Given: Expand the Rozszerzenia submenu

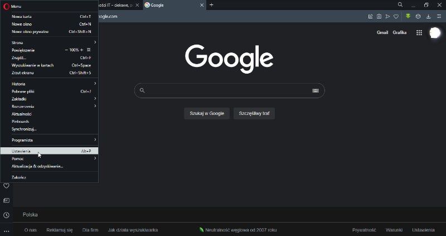Looking at the screenshot, I should [x=49, y=106].
